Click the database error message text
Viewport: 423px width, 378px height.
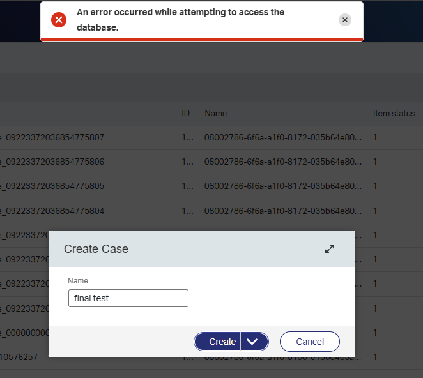pos(180,20)
